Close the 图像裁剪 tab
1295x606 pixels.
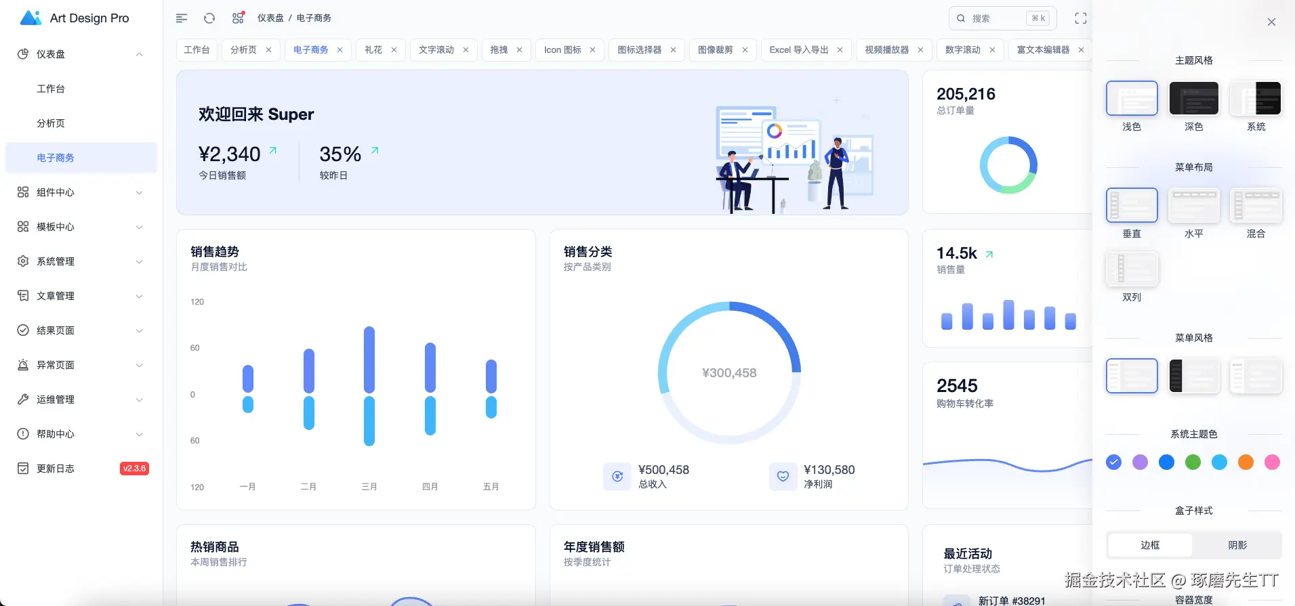point(745,50)
